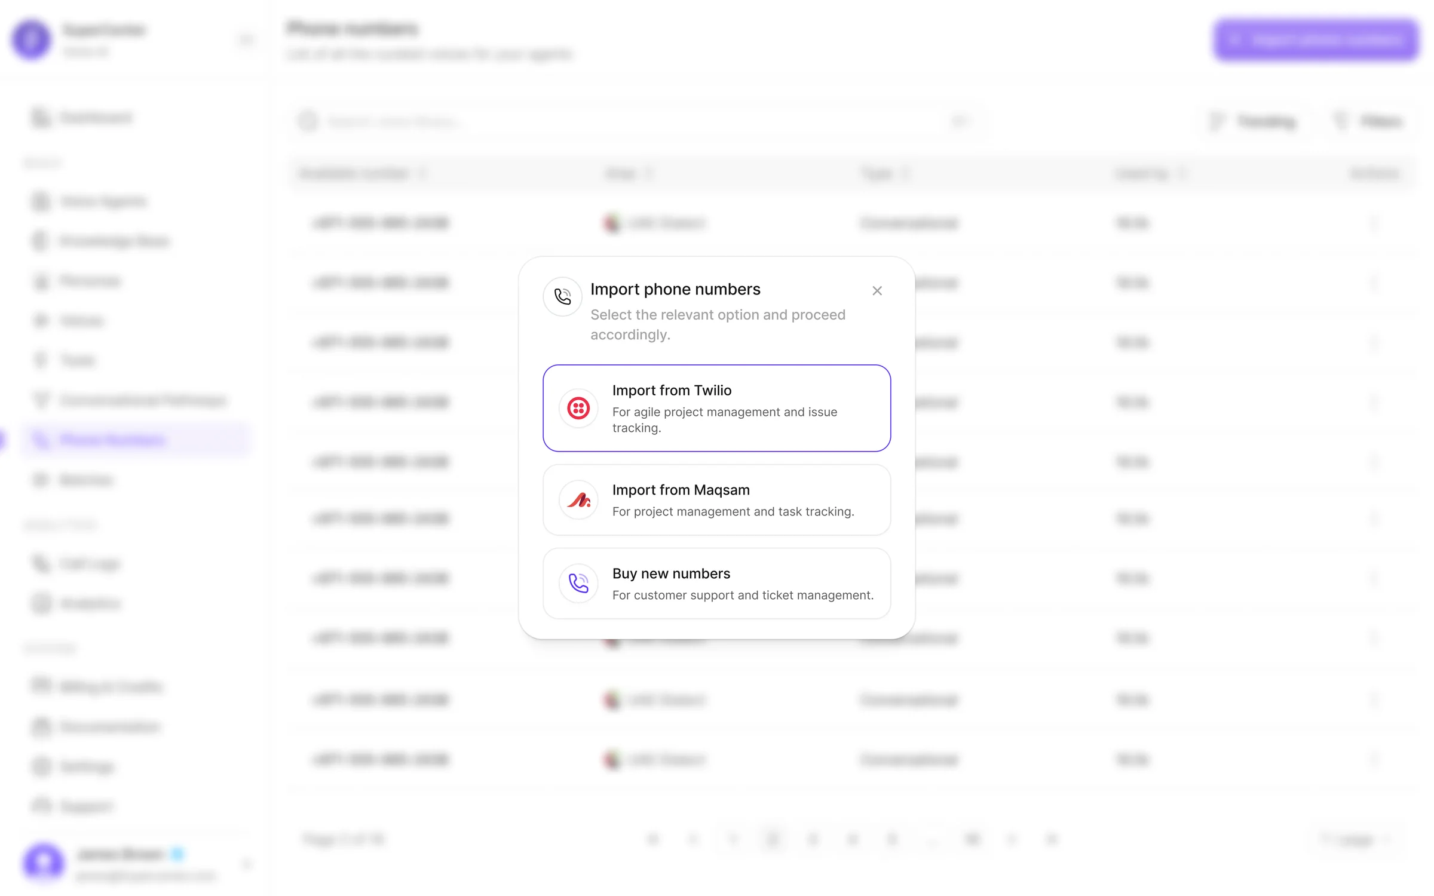Image resolution: width=1434 pixels, height=896 pixels.
Task: Click the phone handset icon beside the dialog title
Action: tap(562, 296)
